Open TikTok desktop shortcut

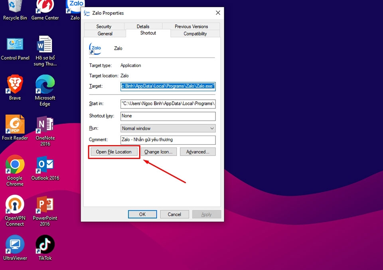click(45, 248)
